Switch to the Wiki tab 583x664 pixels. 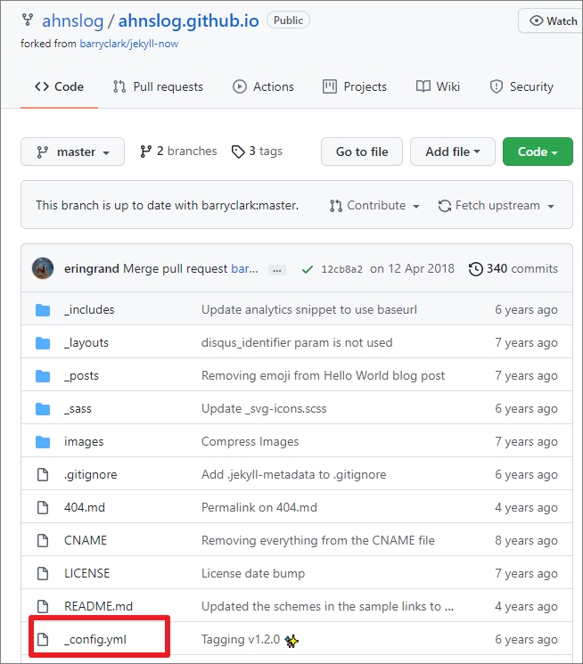(438, 86)
